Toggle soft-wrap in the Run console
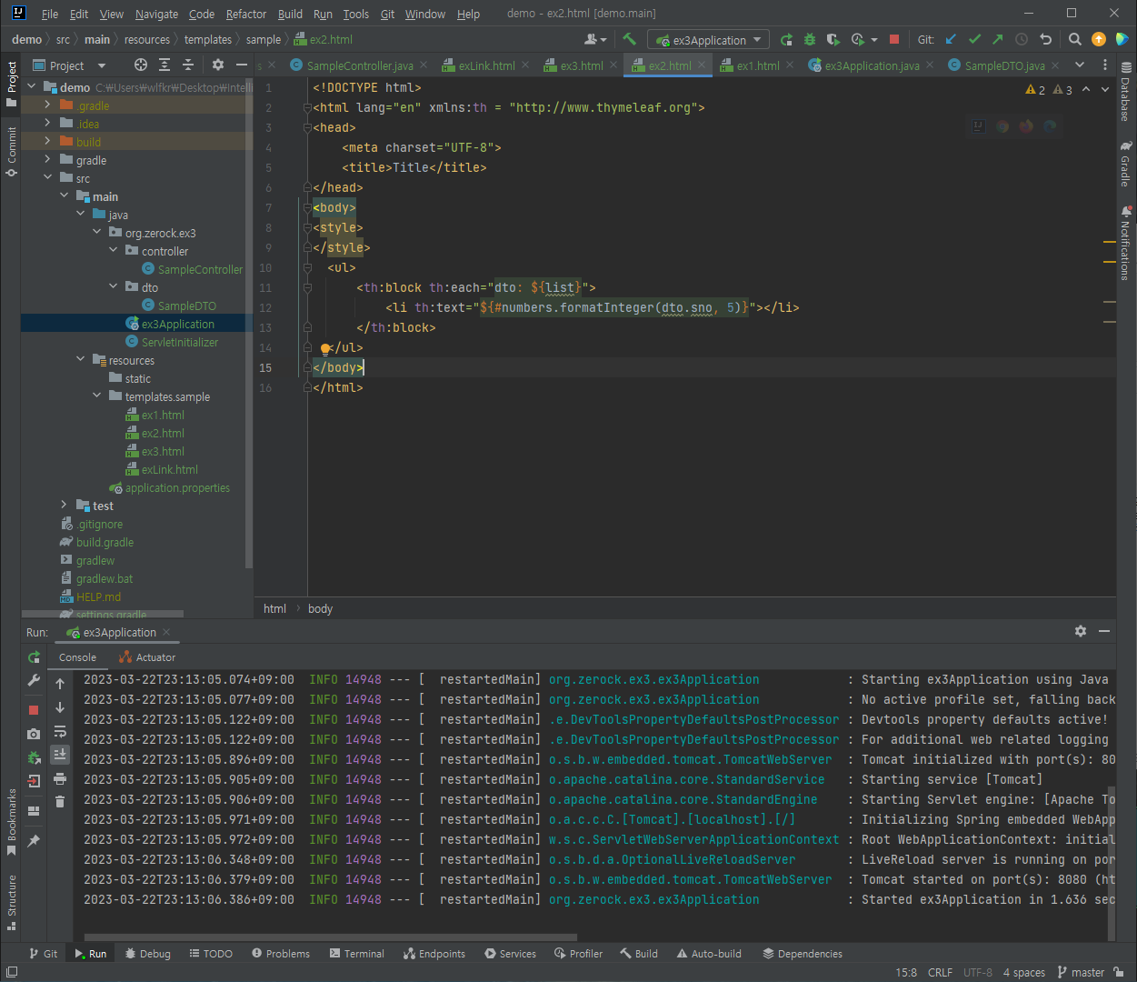Screen dimensions: 1137x982 pyautogui.click(x=60, y=731)
